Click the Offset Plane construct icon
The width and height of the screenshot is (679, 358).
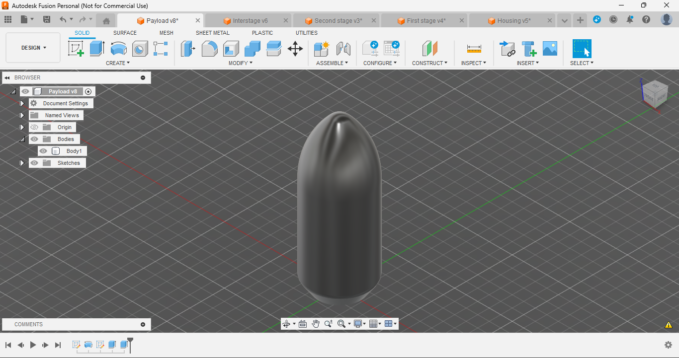pos(430,49)
